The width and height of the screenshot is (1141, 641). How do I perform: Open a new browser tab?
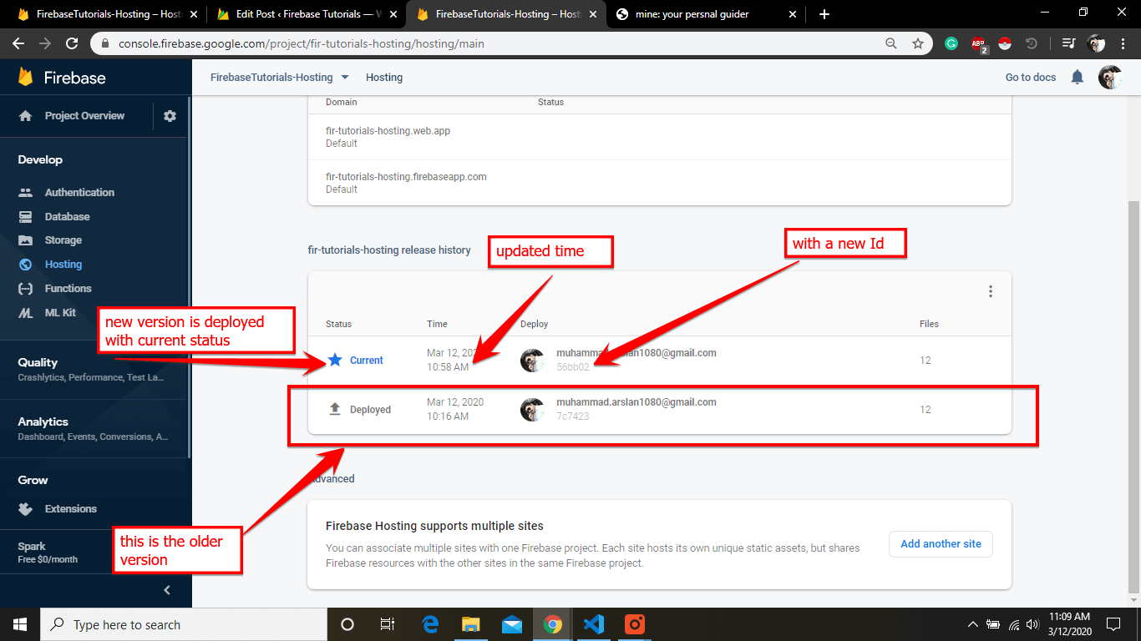coord(824,14)
